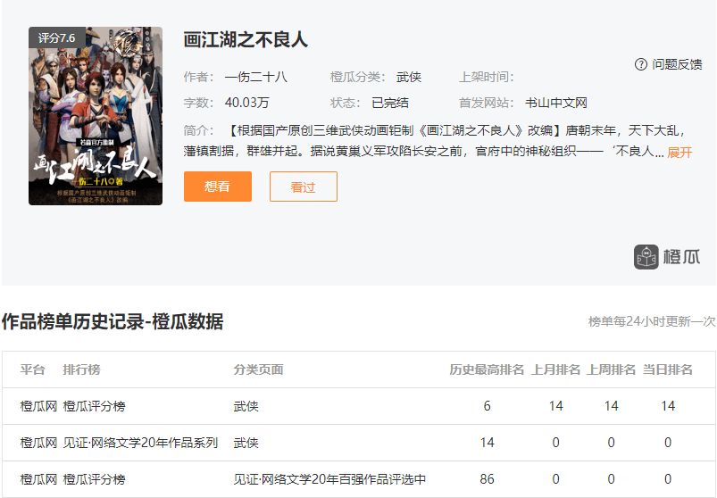Viewport: 717px width, 498px height.
Task: Click the 分类页面 column header
Action: pos(258,369)
